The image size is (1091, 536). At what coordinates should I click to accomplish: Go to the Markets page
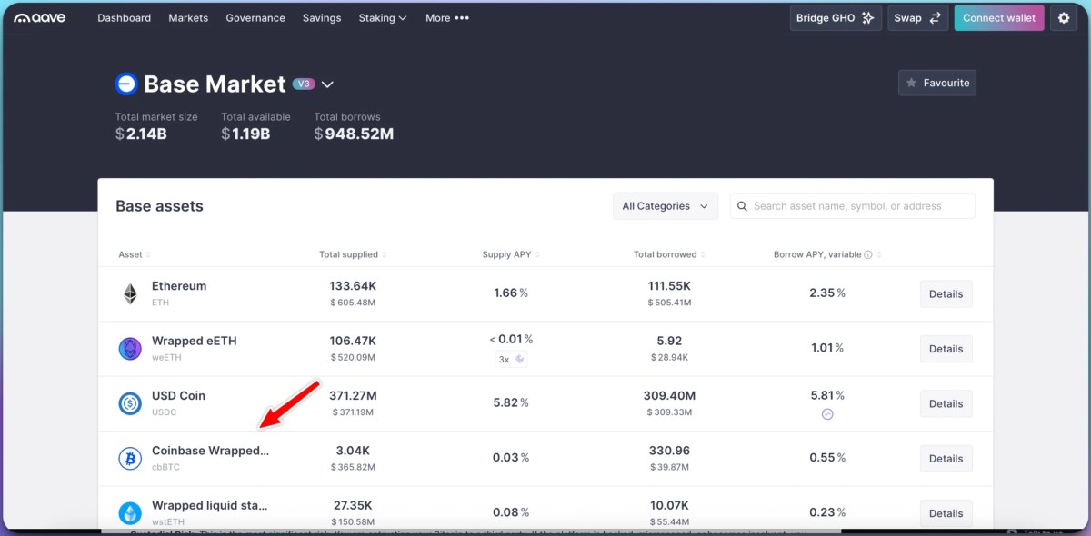tap(188, 17)
